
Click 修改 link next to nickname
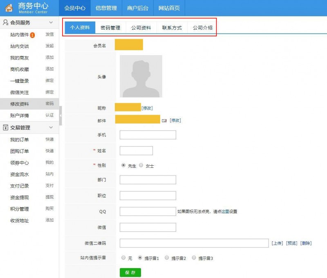pyautogui.click(x=147, y=108)
